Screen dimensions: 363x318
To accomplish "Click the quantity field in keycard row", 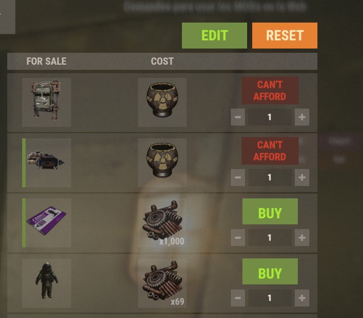I will click(270, 238).
